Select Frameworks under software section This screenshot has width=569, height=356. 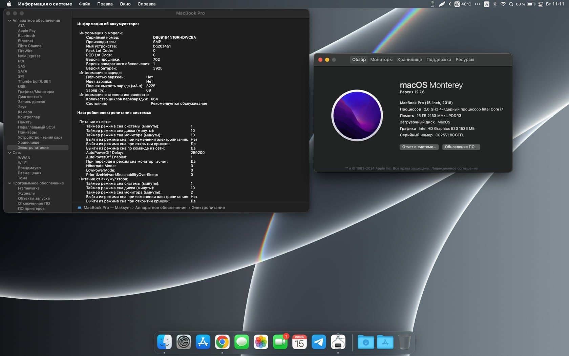(28, 188)
